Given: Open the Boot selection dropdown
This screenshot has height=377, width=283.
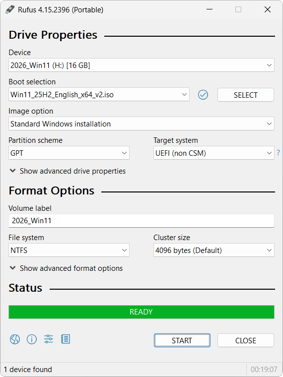Looking at the screenshot, I should click(99, 94).
